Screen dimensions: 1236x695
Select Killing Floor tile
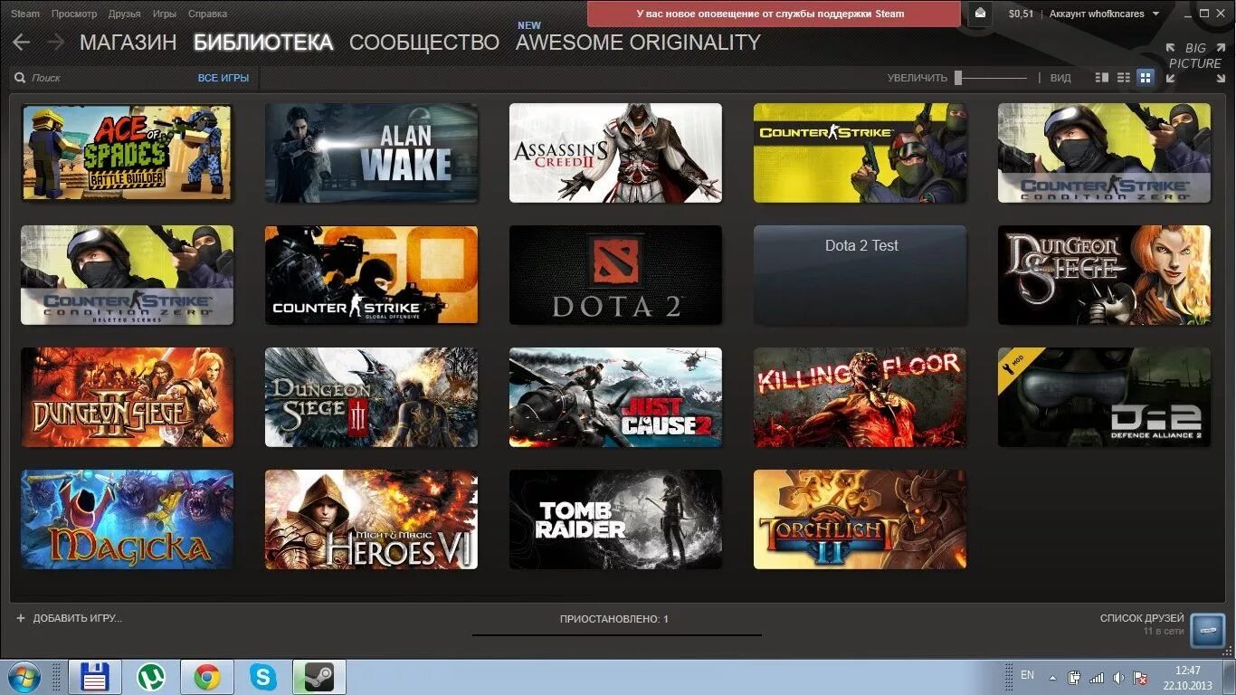coord(860,397)
